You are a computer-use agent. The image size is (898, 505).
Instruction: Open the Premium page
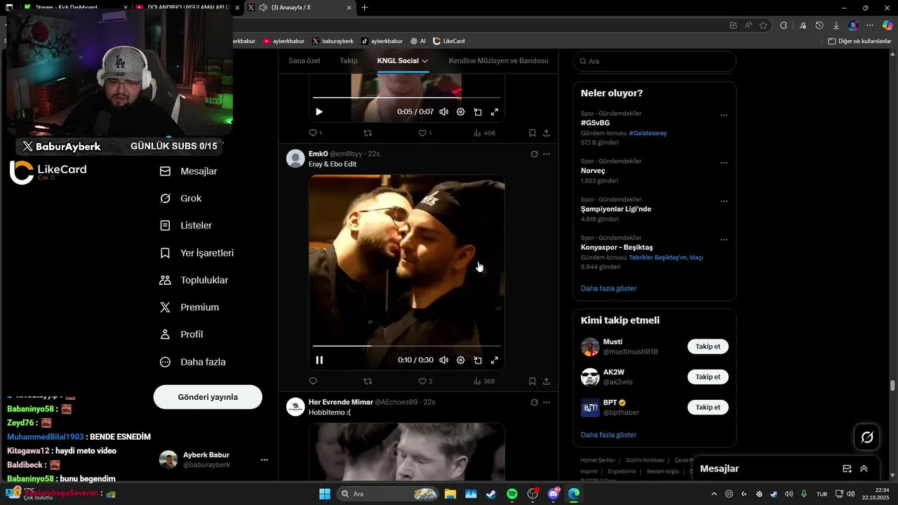tap(189, 307)
